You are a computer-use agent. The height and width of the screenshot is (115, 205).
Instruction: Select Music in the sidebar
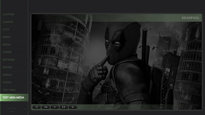14,37
